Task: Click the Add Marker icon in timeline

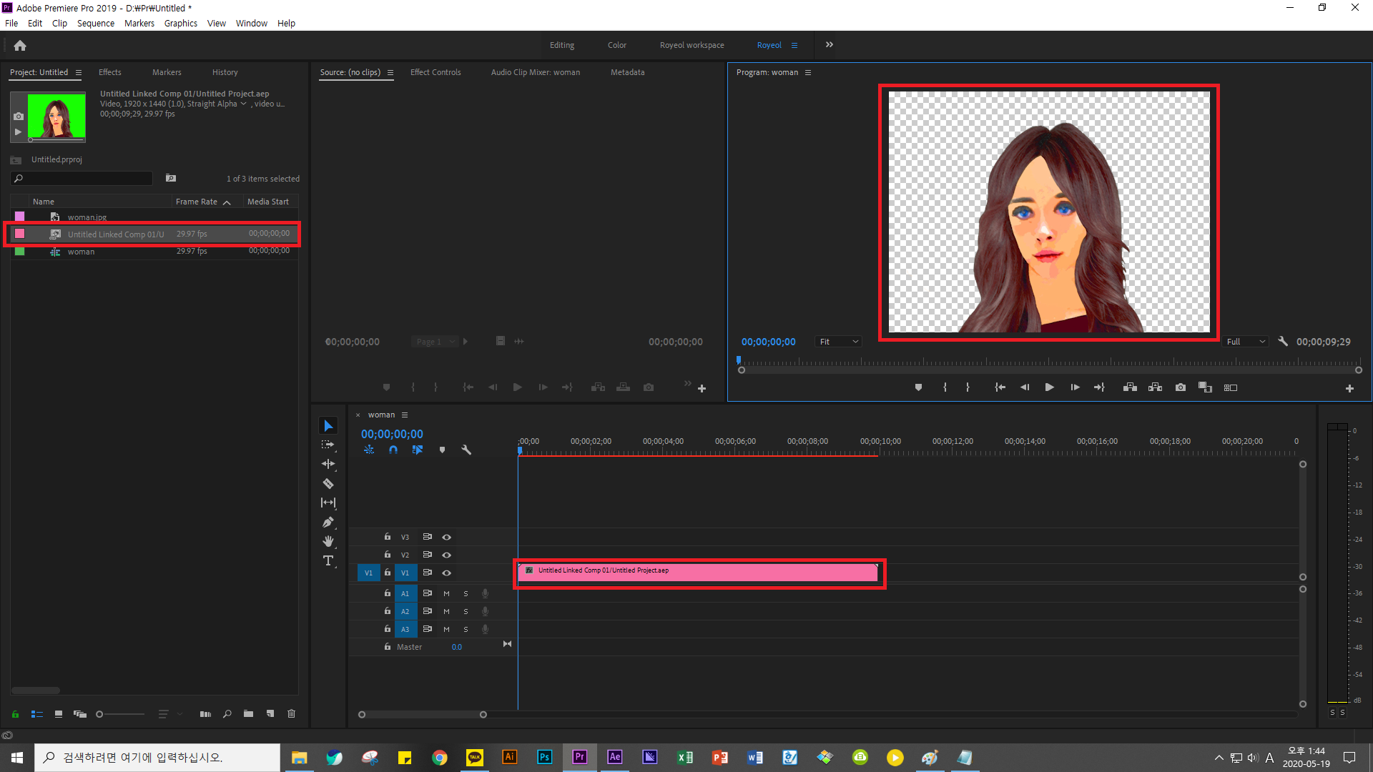Action: coord(441,450)
